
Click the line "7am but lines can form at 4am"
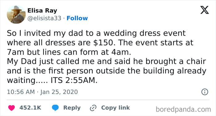pyautogui.click(x=69, y=52)
